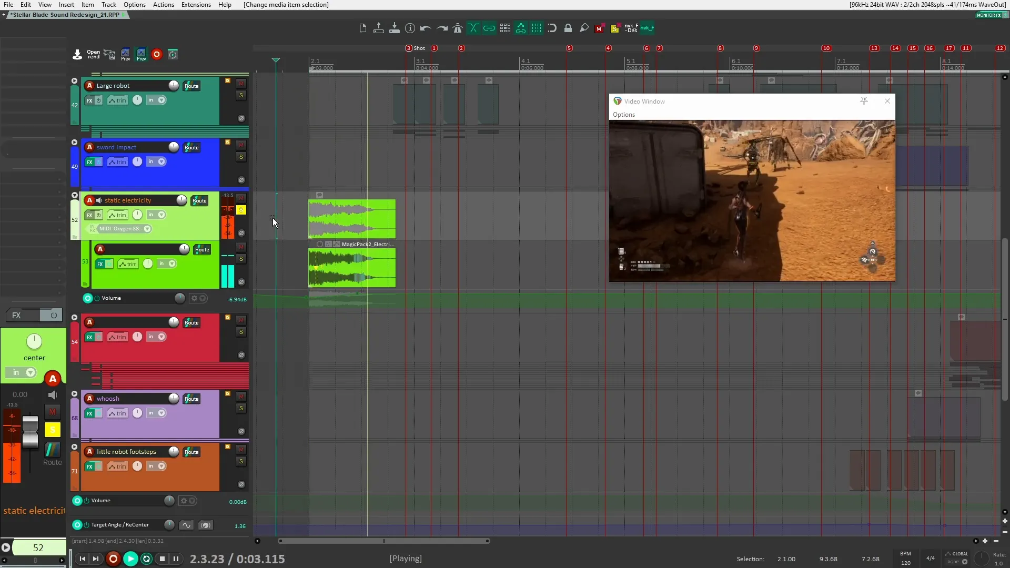Click the undo arrow icon

(x=426, y=28)
